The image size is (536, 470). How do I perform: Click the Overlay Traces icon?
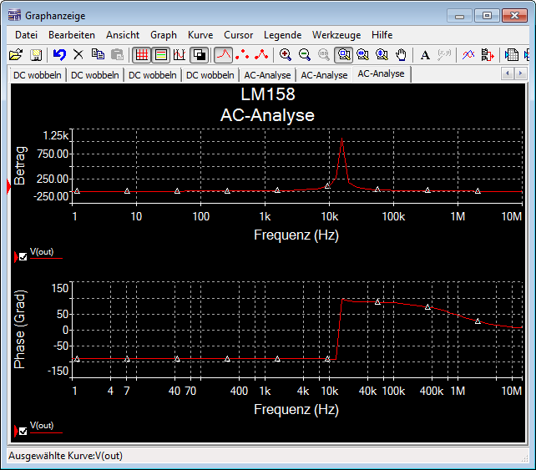468,55
